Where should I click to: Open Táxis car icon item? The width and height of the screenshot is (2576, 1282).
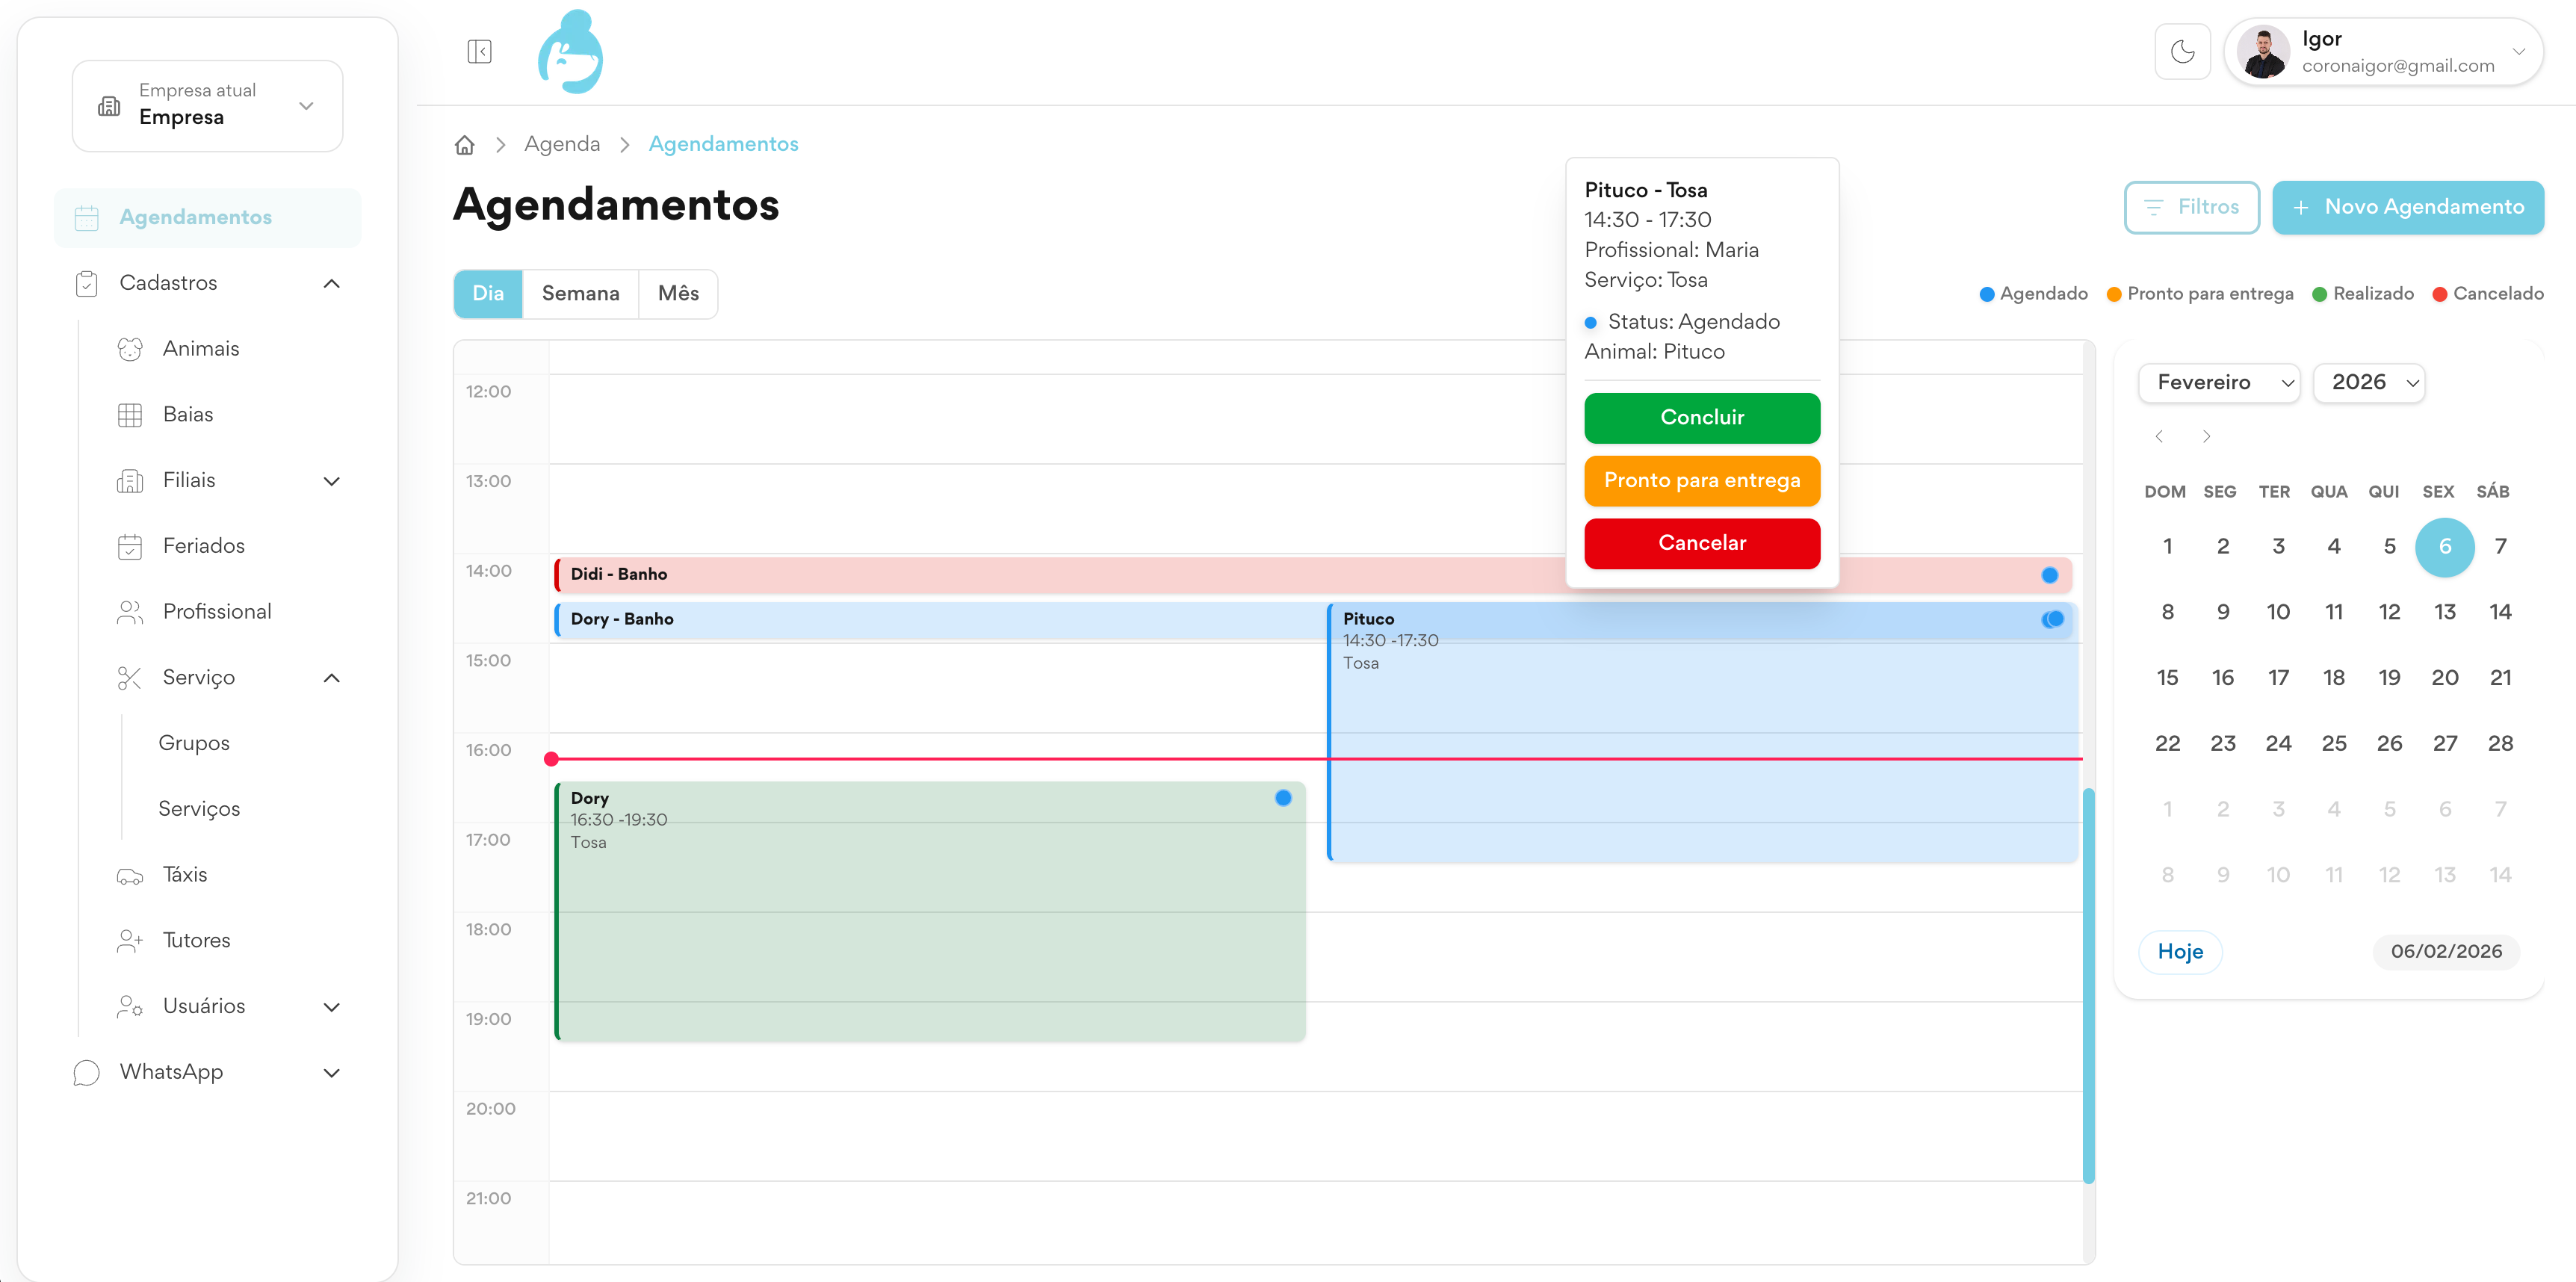pos(185,875)
